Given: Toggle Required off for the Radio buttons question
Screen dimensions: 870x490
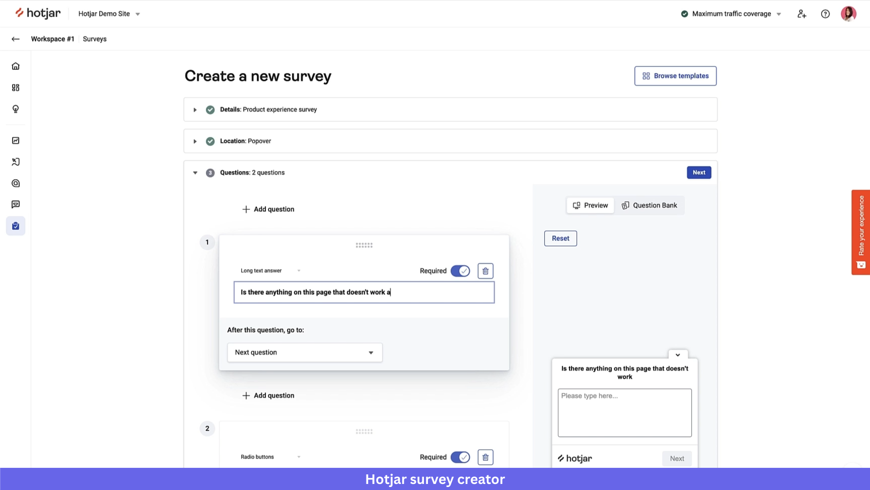Looking at the screenshot, I should tap(460, 457).
